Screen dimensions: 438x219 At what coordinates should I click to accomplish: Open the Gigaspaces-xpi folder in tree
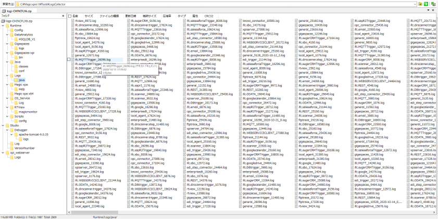[24, 53]
